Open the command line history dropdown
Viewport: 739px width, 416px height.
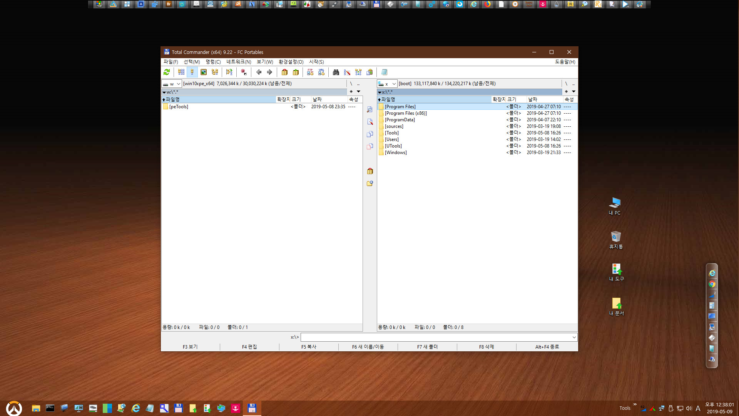coord(574,337)
